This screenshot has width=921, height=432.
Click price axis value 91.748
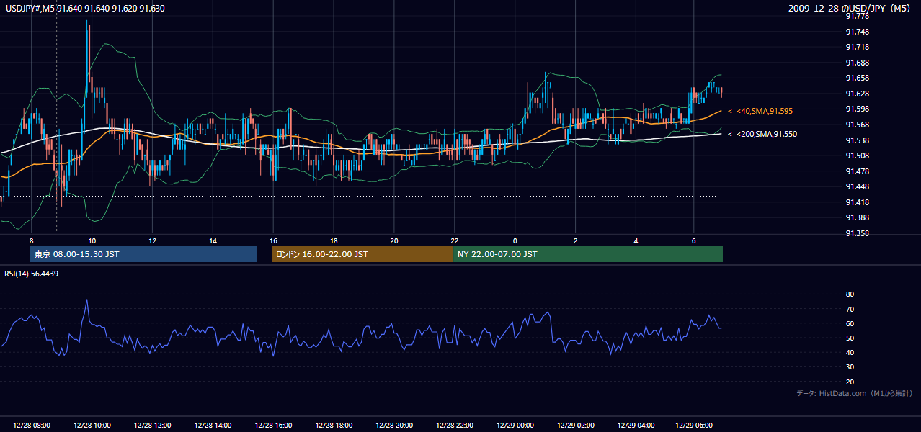point(857,32)
